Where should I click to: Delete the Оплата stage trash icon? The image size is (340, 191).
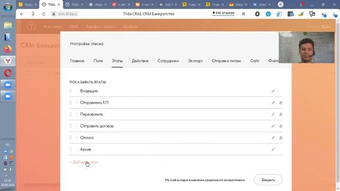pos(281,138)
